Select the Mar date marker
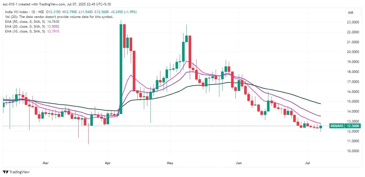The image size is (365, 177). [45, 163]
